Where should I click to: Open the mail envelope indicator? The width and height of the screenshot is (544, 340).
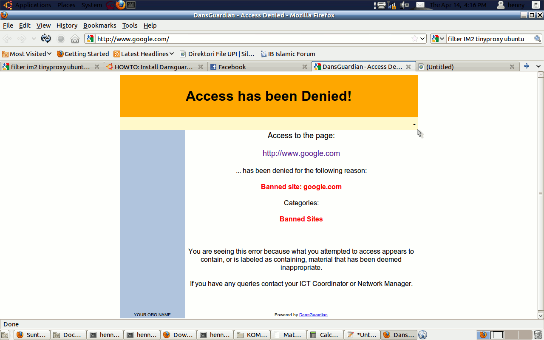[x=420, y=5]
